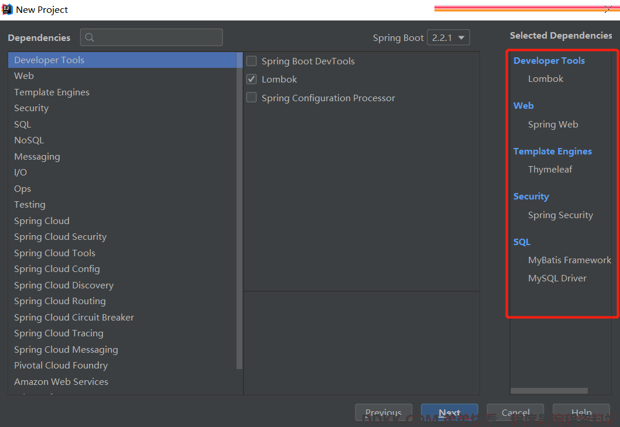The image size is (620, 427).
Task: Select the Spring Cloud Discovery category
Action: coord(122,285)
